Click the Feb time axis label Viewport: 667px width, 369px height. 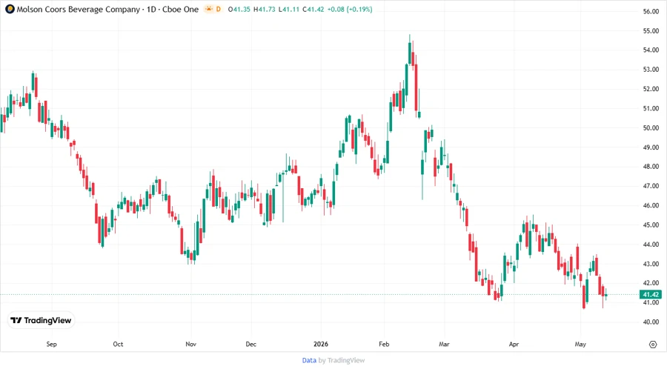tap(384, 344)
